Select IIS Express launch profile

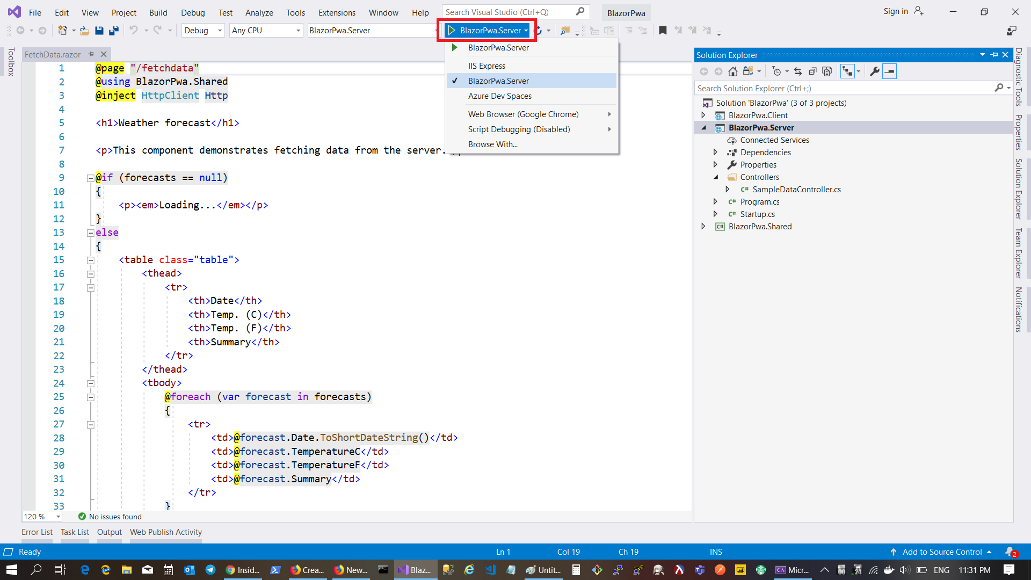pyautogui.click(x=487, y=66)
